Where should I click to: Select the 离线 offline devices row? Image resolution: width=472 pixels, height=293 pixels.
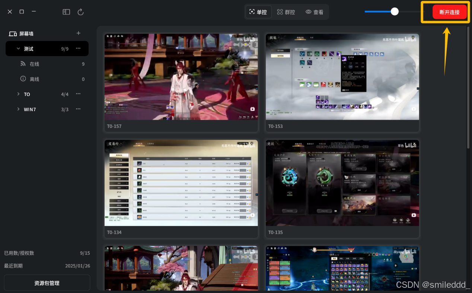[47, 79]
